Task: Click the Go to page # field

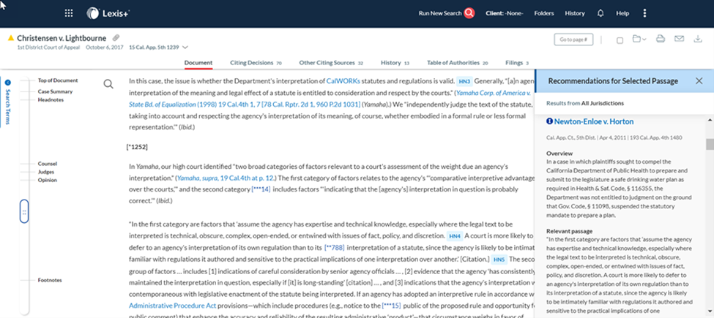Action: click(x=573, y=39)
